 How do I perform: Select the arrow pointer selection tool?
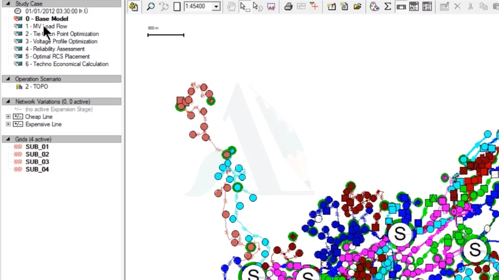click(x=244, y=7)
